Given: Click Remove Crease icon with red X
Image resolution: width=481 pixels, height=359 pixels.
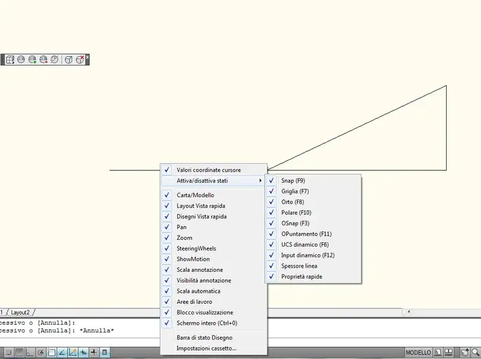Looking at the screenshot, I should [x=80, y=60].
